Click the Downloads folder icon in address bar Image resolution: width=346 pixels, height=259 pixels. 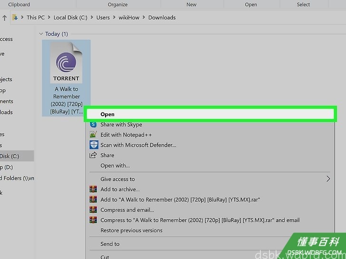(15, 18)
